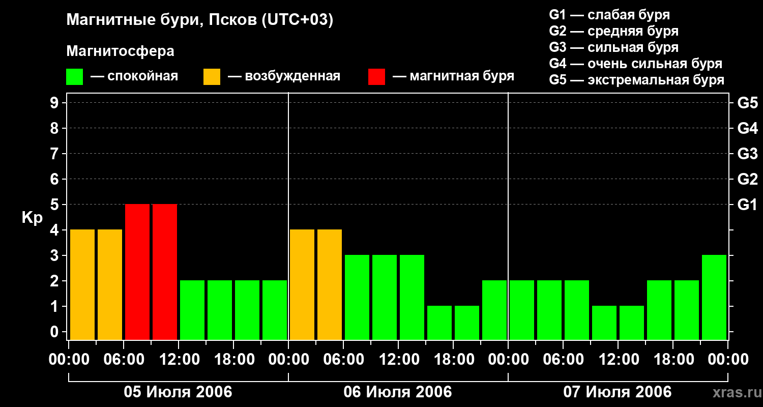This screenshot has width=763, height=407.
Task: Click the red Kp 5 bar at 09–12 on 05 Июля
Action: coord(165,272)
